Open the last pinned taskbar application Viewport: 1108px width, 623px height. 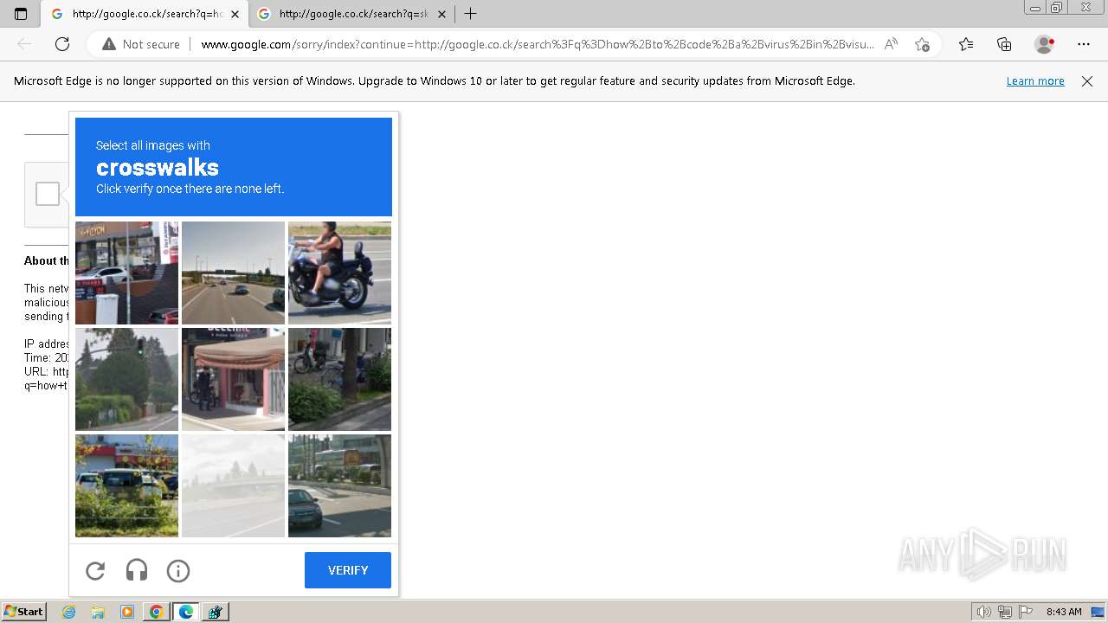pos(216,612)
